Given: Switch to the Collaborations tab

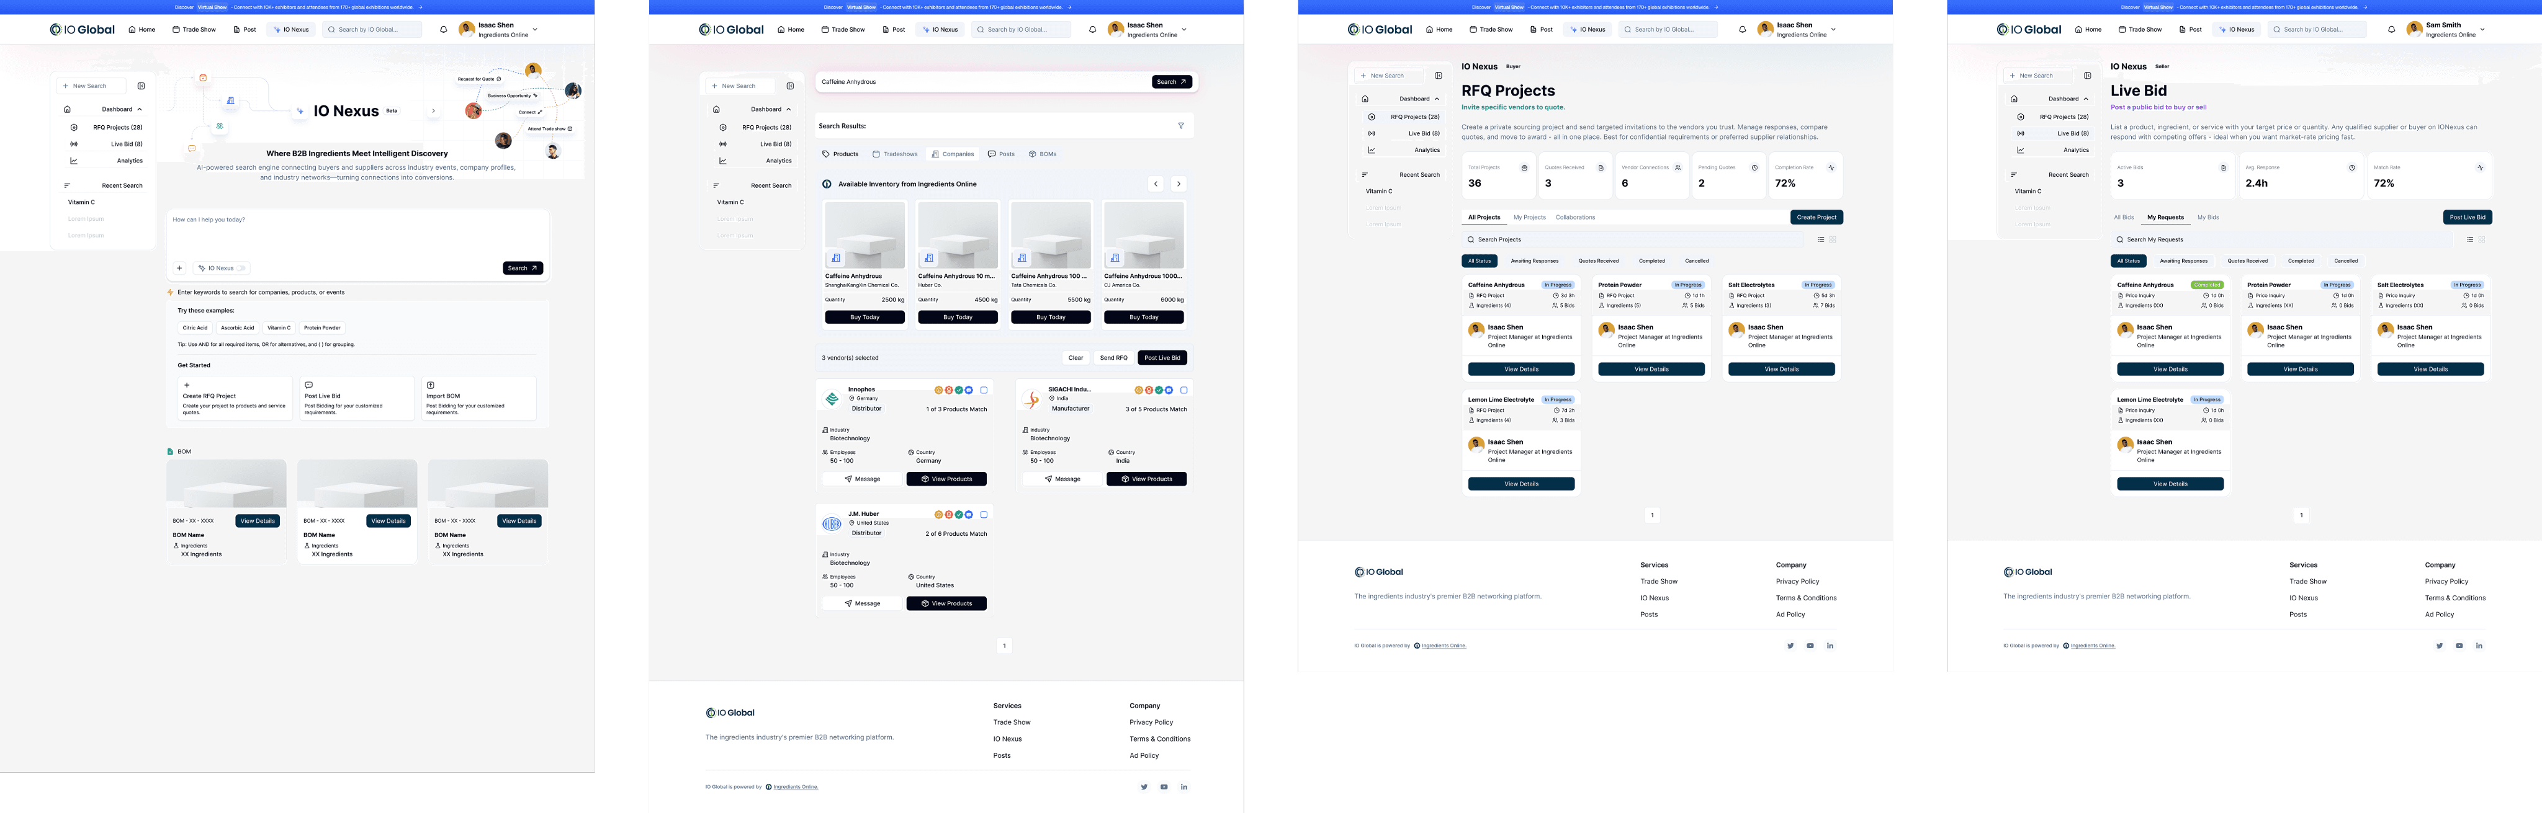Looking at the screenshot, I should 1575,217.
